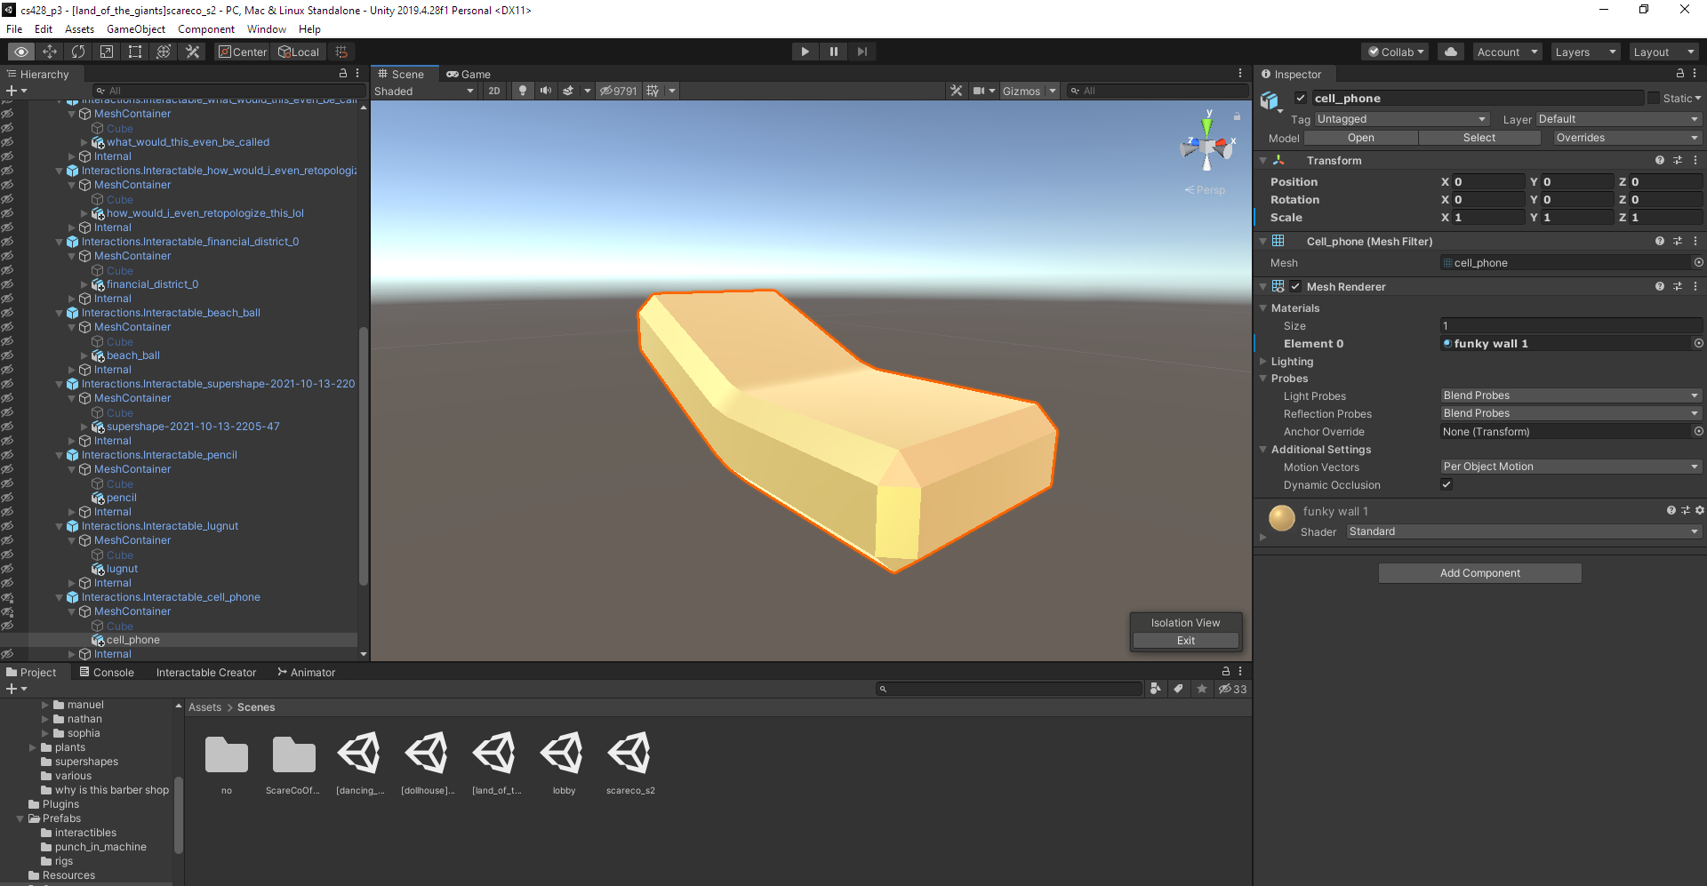Open Shaded draw mode dropdown

424,91
